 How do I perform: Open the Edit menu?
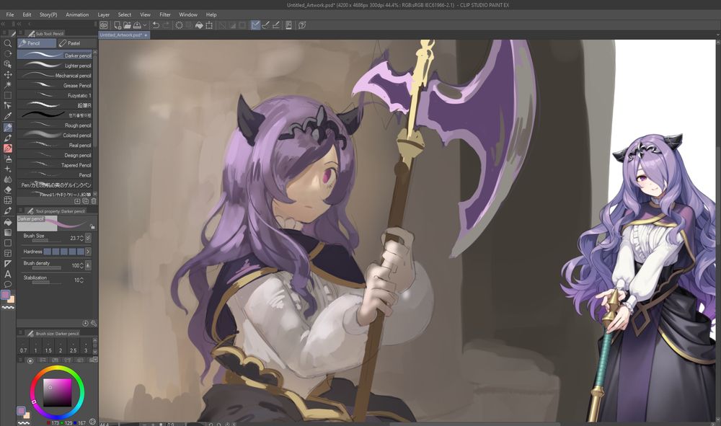tap(27, 14)
